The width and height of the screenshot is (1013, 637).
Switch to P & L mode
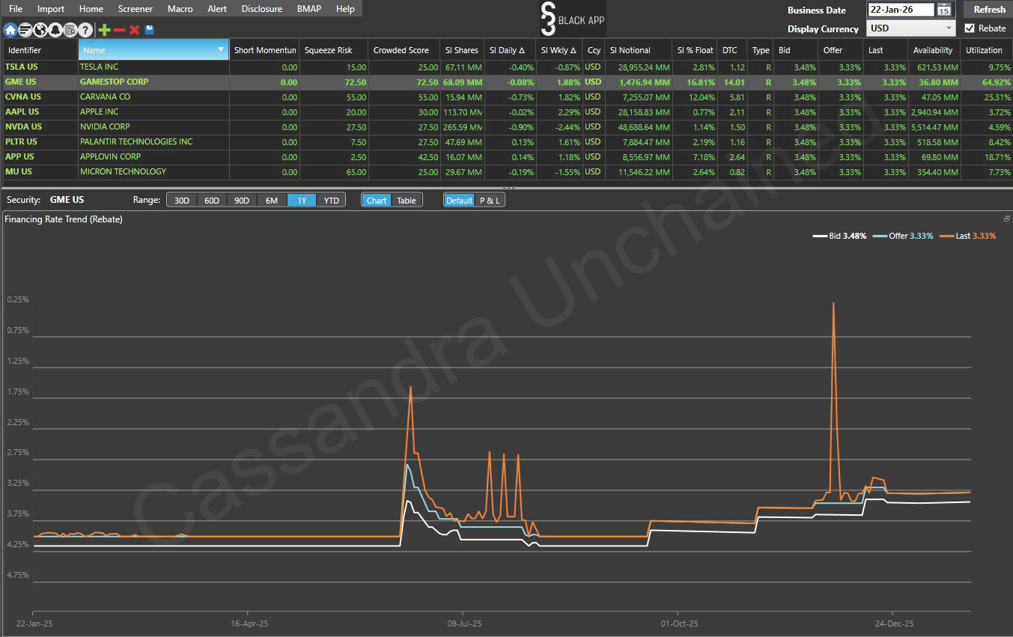click(490, 200)
